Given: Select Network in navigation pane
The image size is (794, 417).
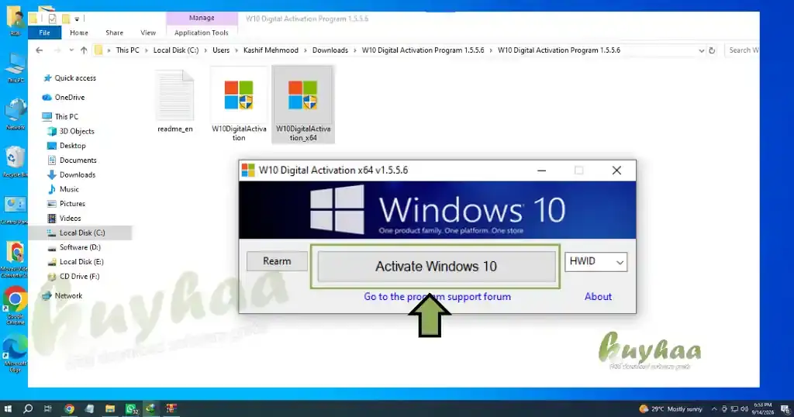Looking at the screenshot, I should point(62,295).
